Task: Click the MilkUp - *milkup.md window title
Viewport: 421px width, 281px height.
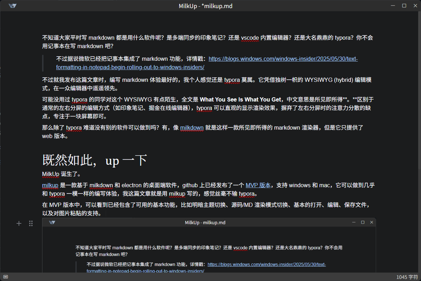Action: pos(210,6)
